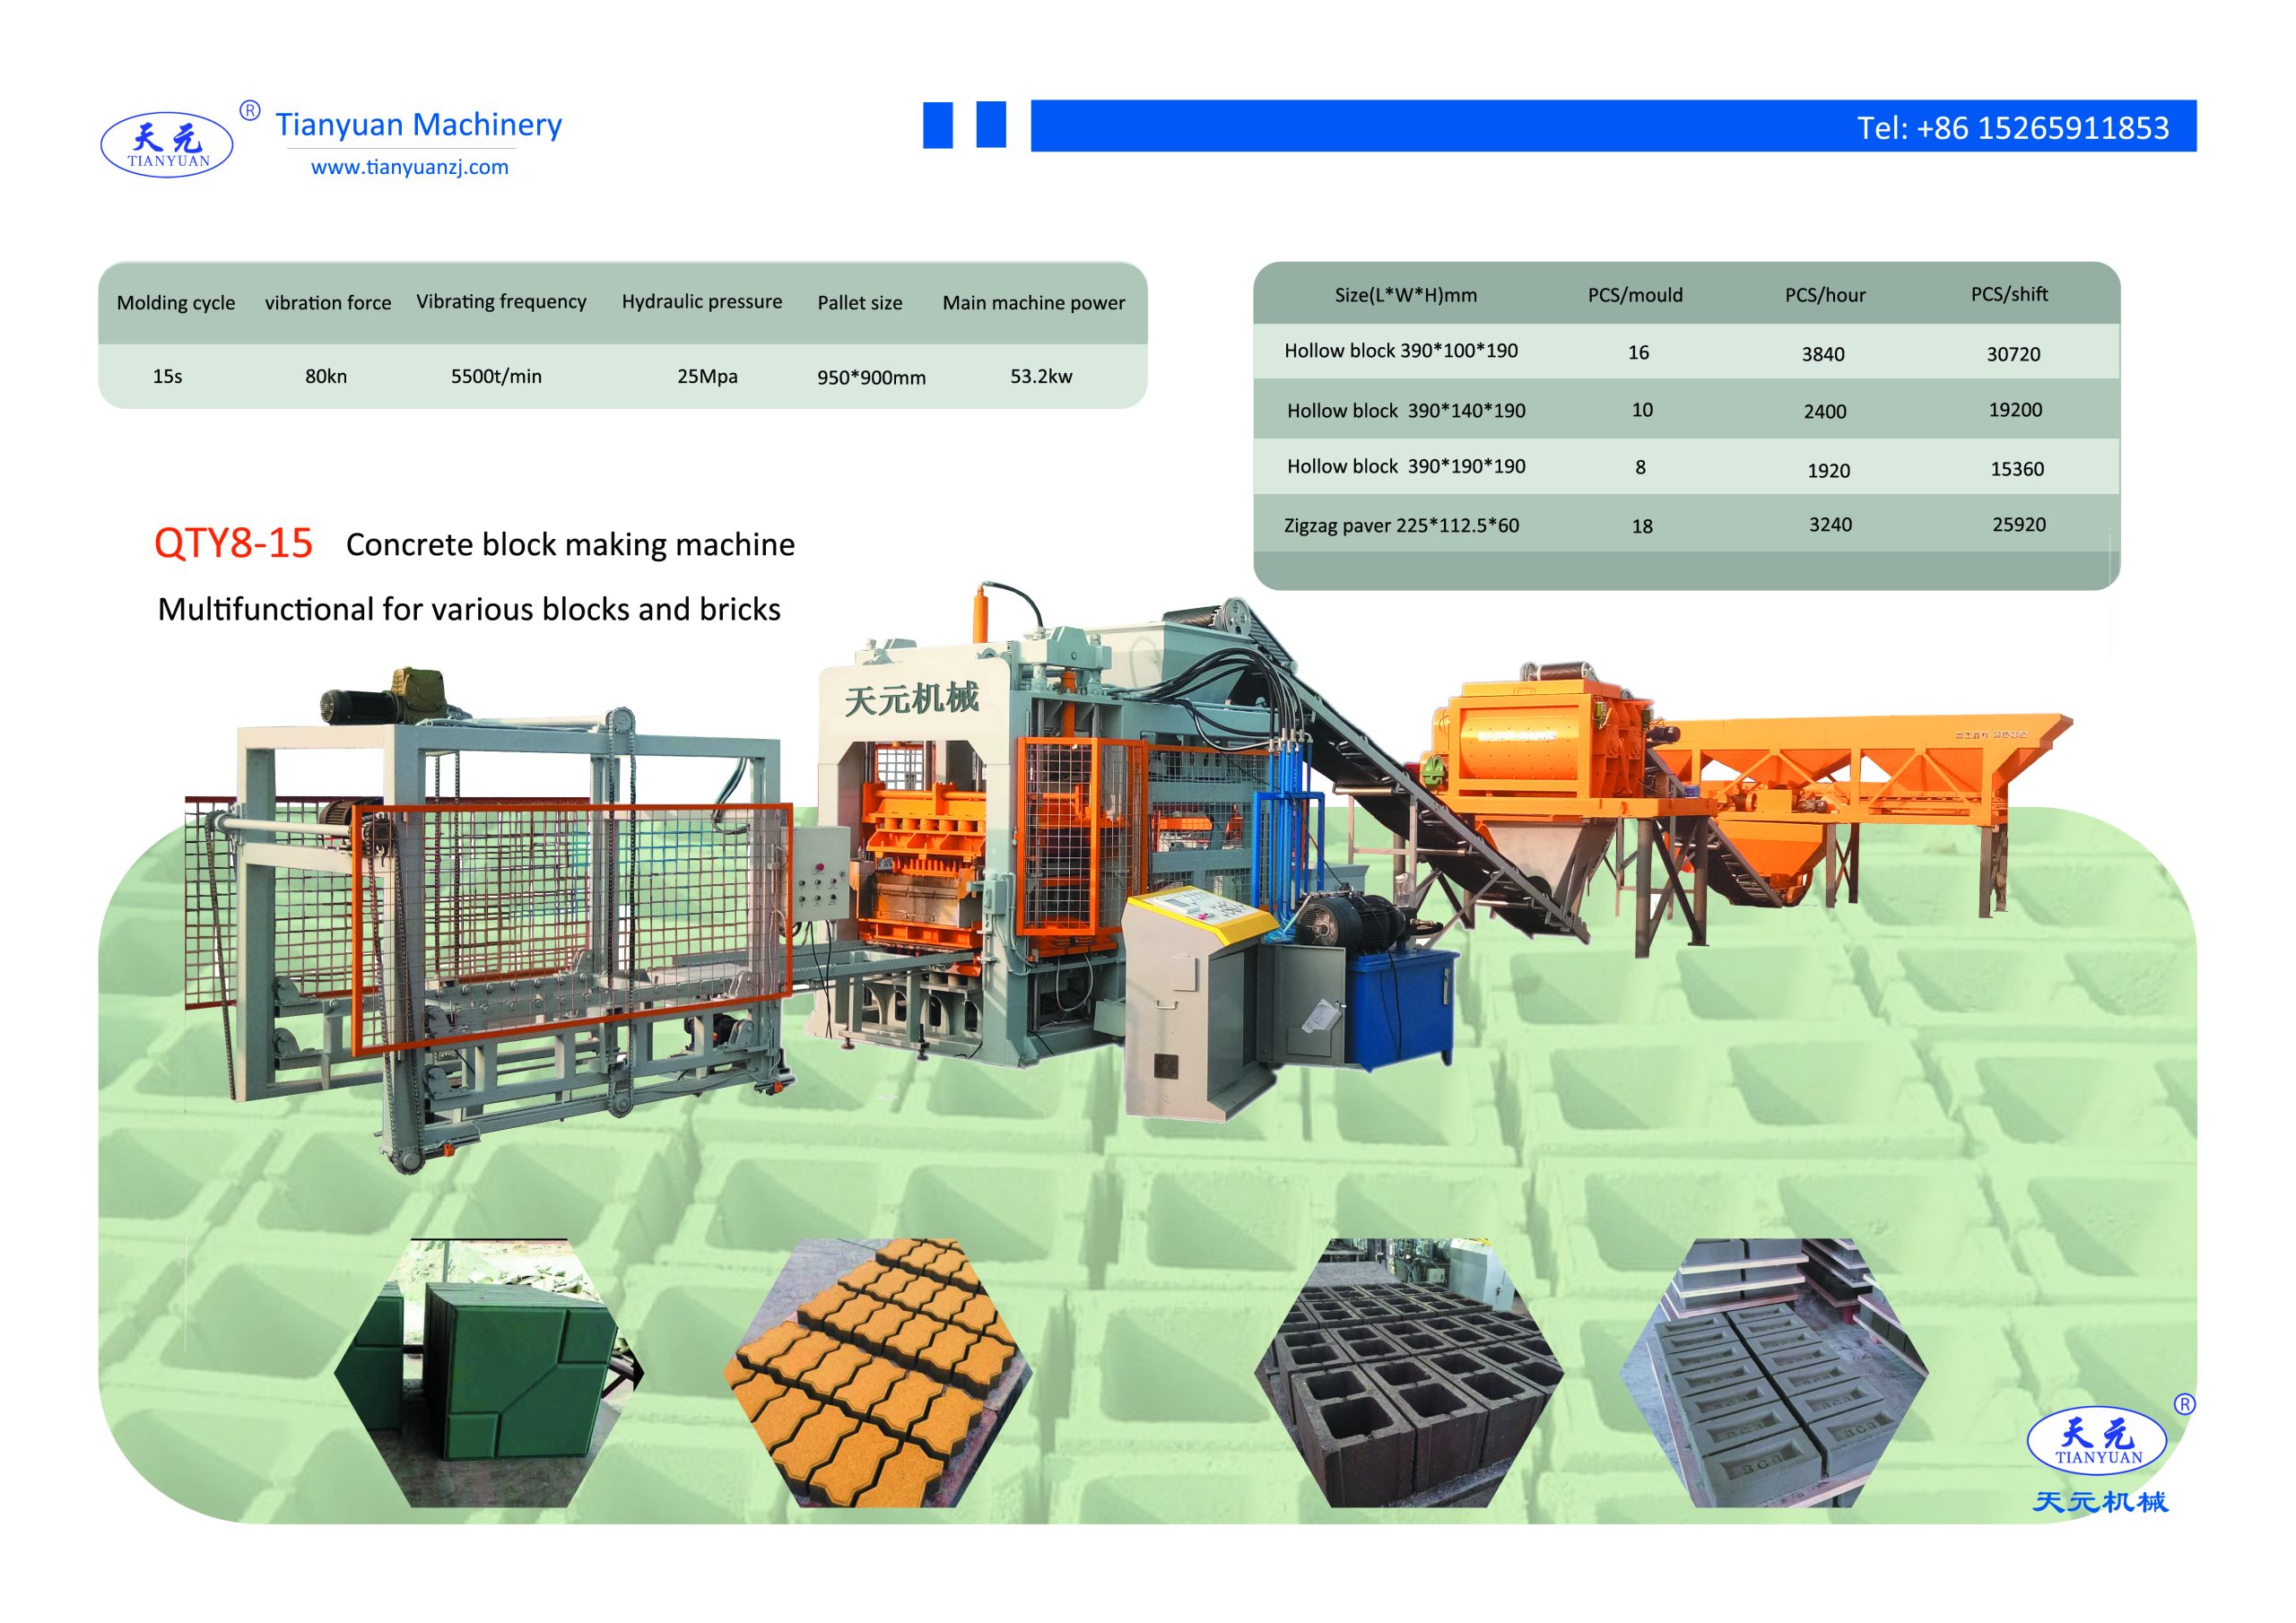Click the 25920 PCS/shift cell
Screen dimensions: 2296x1623
[x=2019, y=525]
